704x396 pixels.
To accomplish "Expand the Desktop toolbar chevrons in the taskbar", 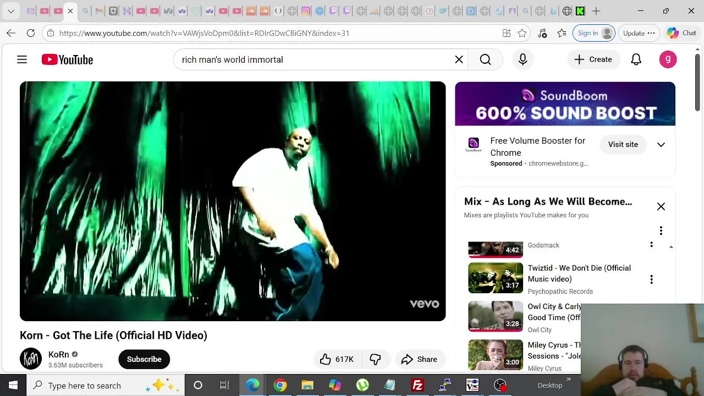I will click(x=569, y=379).
